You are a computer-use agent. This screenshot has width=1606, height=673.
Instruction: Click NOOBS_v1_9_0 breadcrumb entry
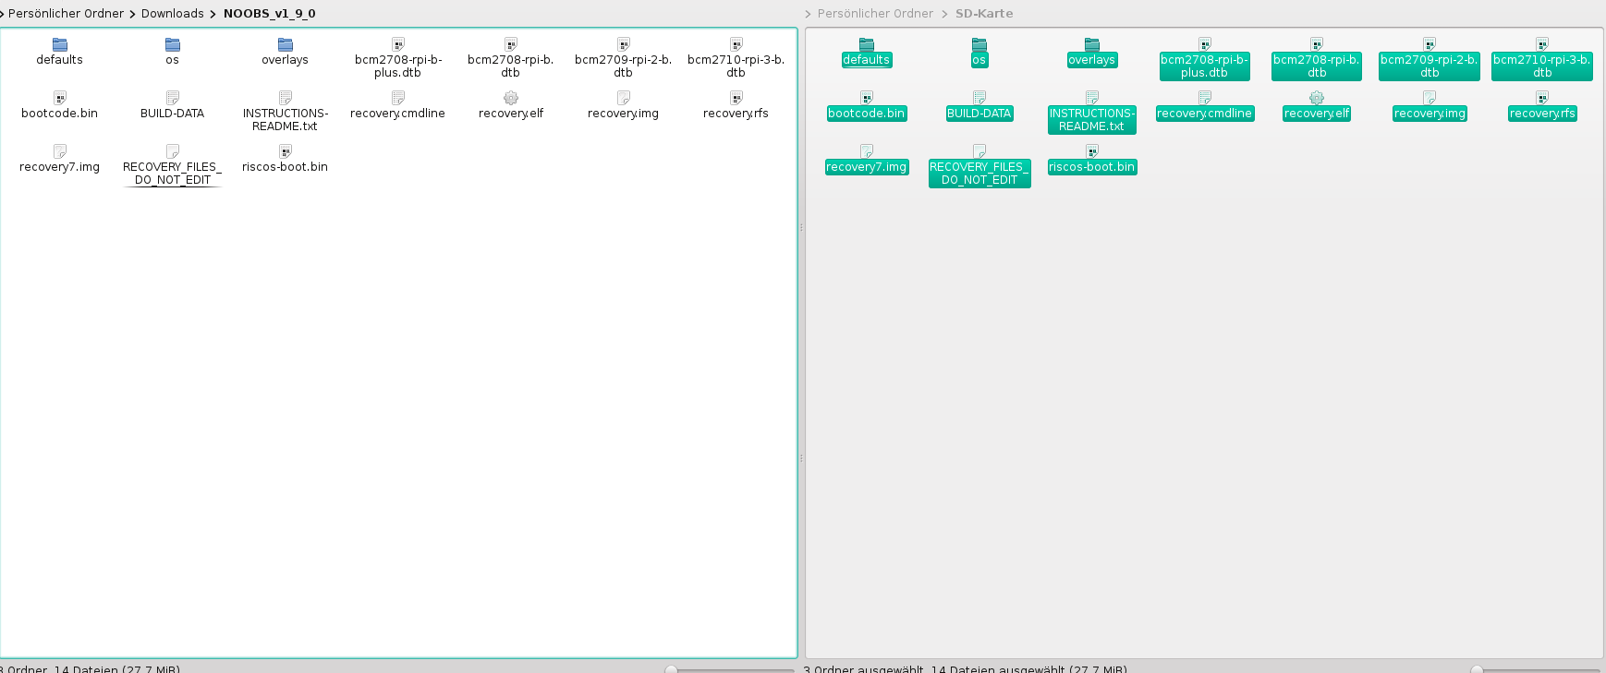click(x=270, y=14)
